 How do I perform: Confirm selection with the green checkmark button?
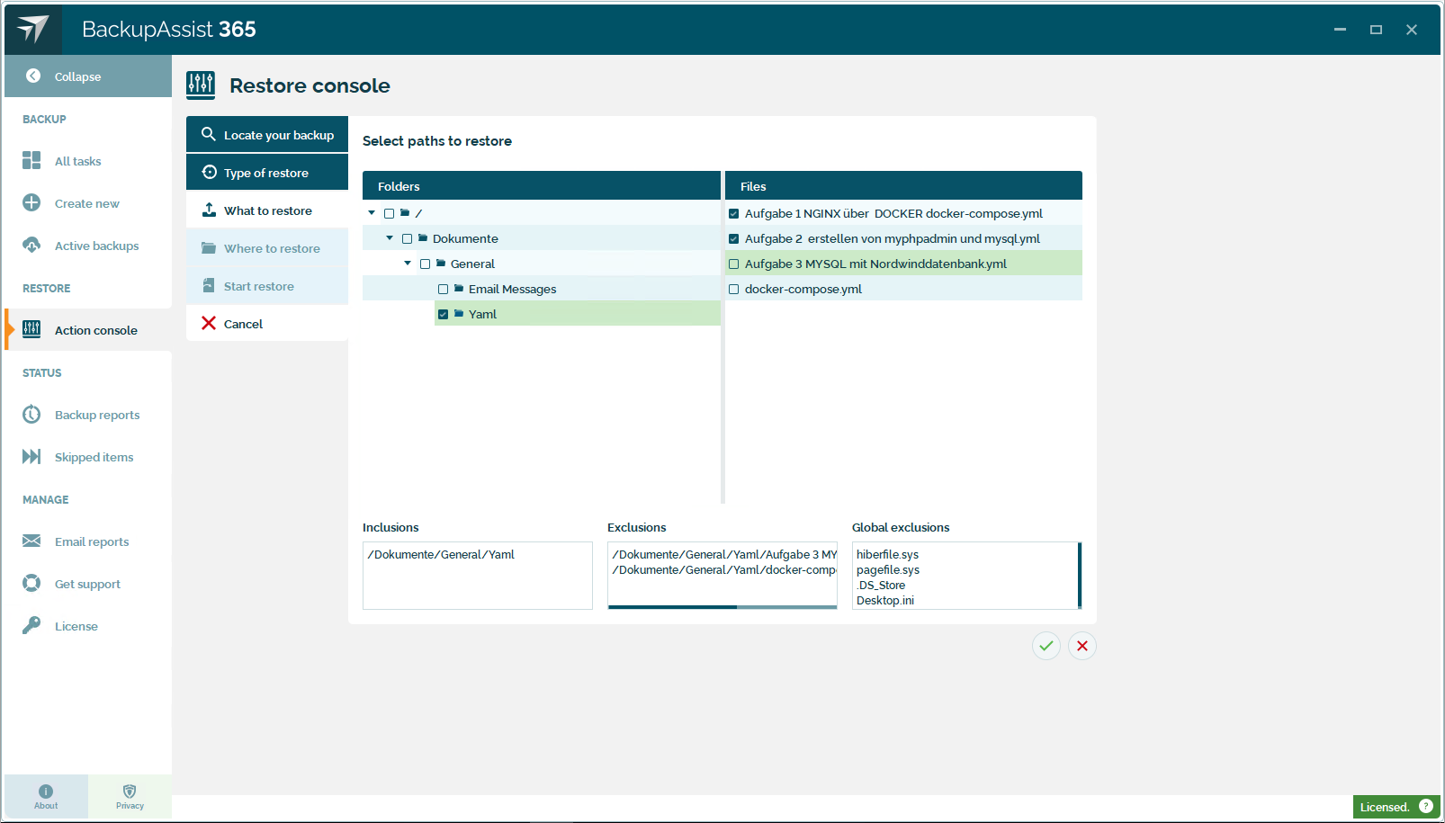(1046, 646)
